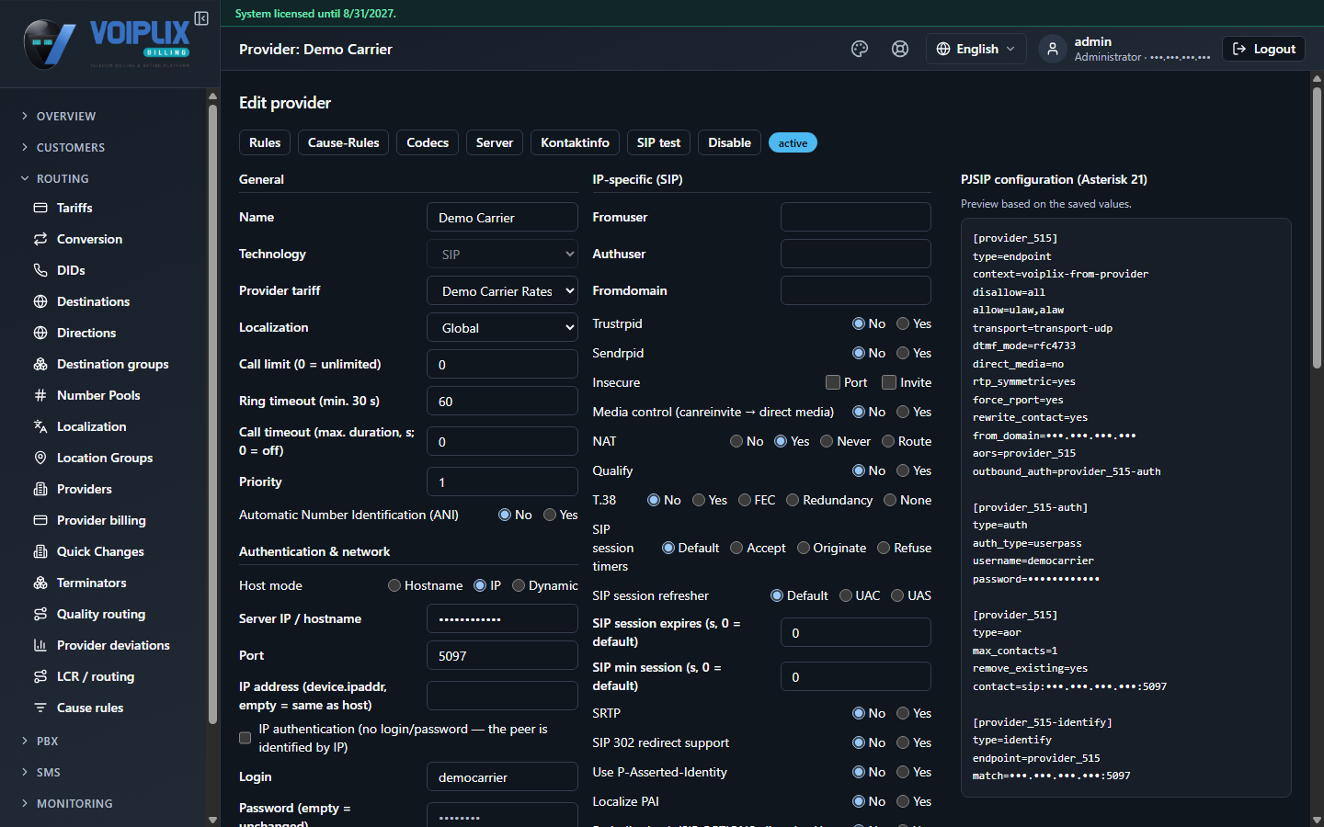Image resolution: width=1324 pixels, height=827 pixels.
Task: Open the Server tab
Action: [x=495, y=142]
